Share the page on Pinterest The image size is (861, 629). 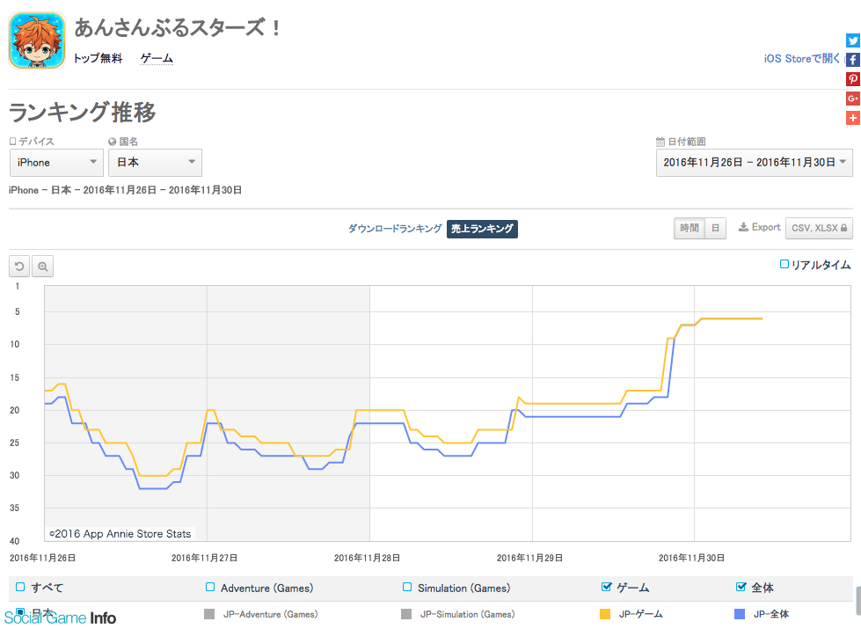click(x=853, y=79)
